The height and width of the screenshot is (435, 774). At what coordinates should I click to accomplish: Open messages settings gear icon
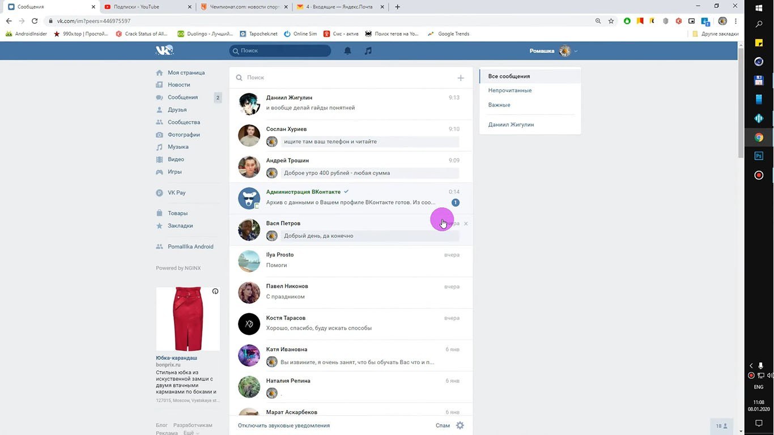[460, 425]
